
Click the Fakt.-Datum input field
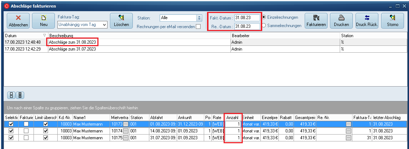[247, 17]
